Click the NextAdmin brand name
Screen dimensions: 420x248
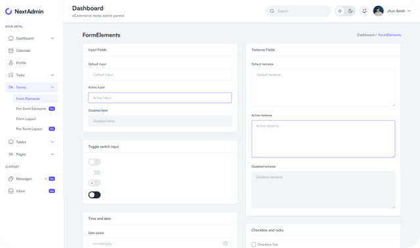coord(29,12)
